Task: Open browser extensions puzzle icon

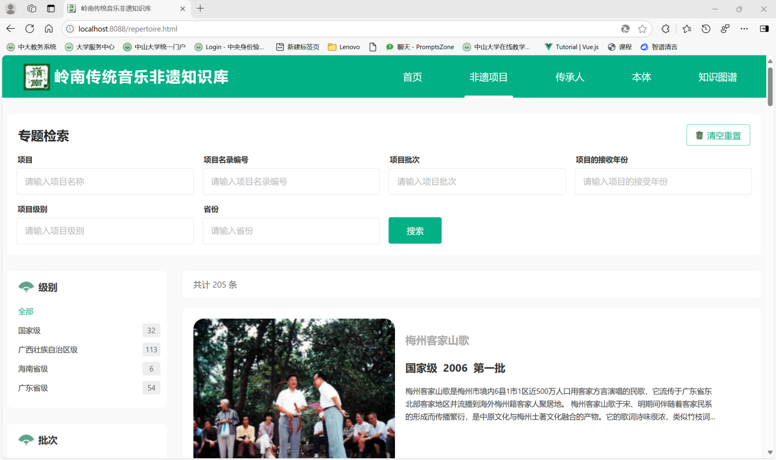Action: point(665,29)
